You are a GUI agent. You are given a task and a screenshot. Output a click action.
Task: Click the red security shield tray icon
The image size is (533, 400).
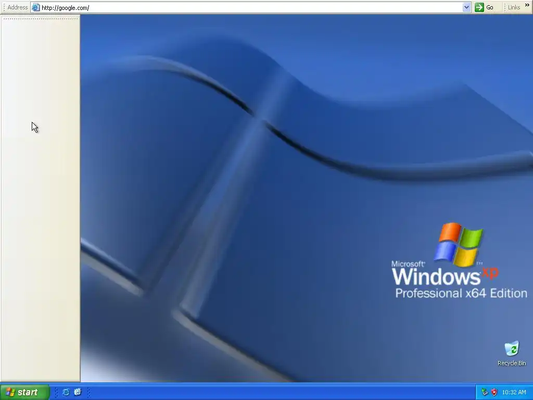click(494, 392)
